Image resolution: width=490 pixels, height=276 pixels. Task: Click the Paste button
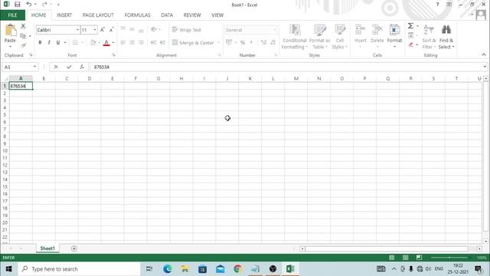(x=10, y=36)
